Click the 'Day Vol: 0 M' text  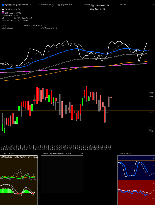pyautogui.click(x=98, y=9)
